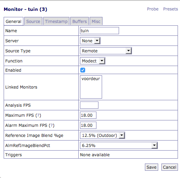Viewport: 180px width, 178px height.
Task: Open the Source Type dropdown
Action: tap(106, 51)
